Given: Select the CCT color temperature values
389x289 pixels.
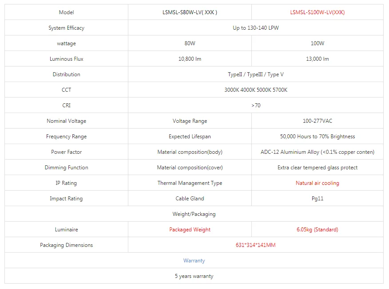Looking at the screenshot, I should click(255, 90).
